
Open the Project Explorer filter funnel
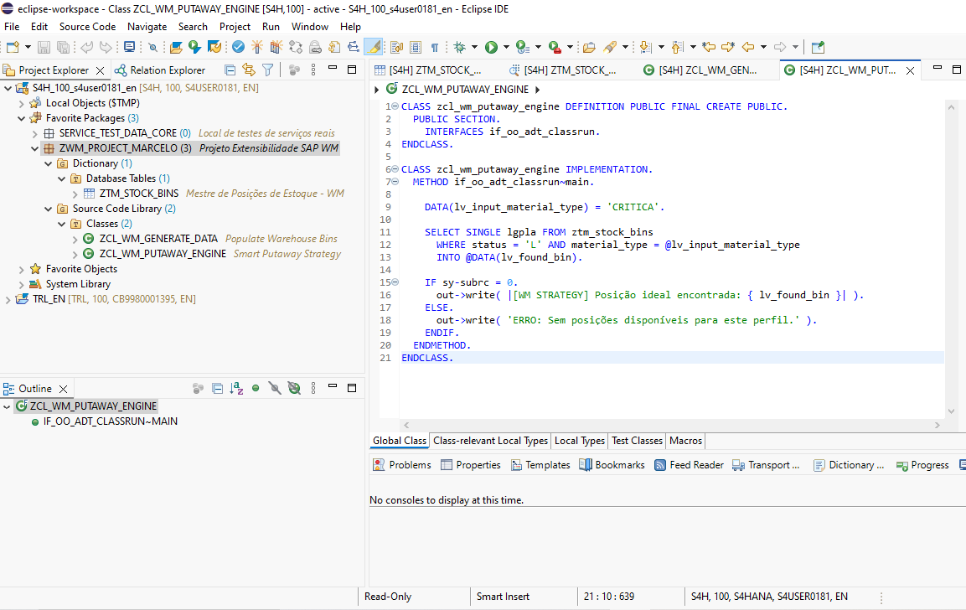pyautogui.click(x=267, y=70)
